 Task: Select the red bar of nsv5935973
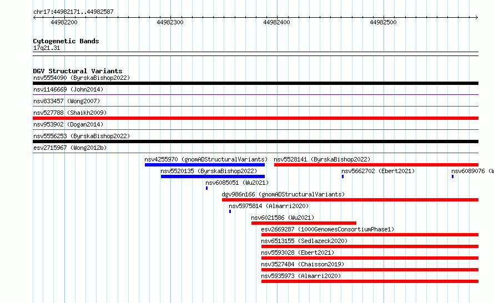point(370,281)
